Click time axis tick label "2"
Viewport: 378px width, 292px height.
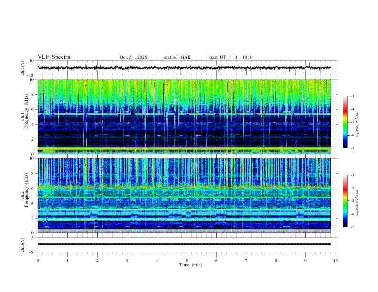[x=97, y=261]
